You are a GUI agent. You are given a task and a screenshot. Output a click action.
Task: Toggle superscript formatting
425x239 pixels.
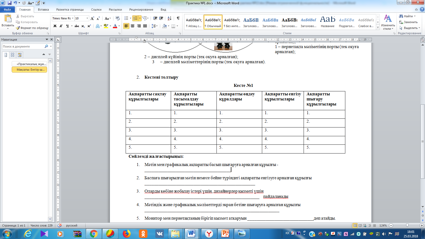pyautogui.click(x=89, y=26)
